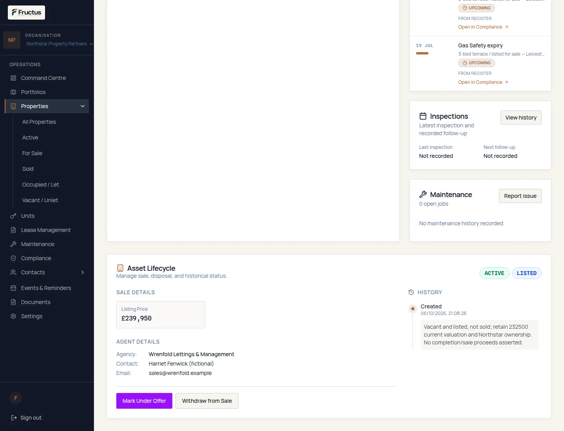Screen dimensions: 564x431
Task: Expand the Contacts submenu chevron
Action: (83, 272)
